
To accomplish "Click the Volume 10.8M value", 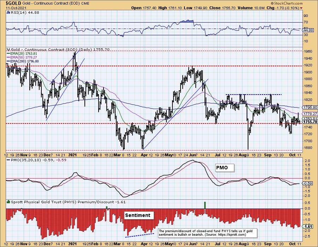I will [x=251, y=8].
